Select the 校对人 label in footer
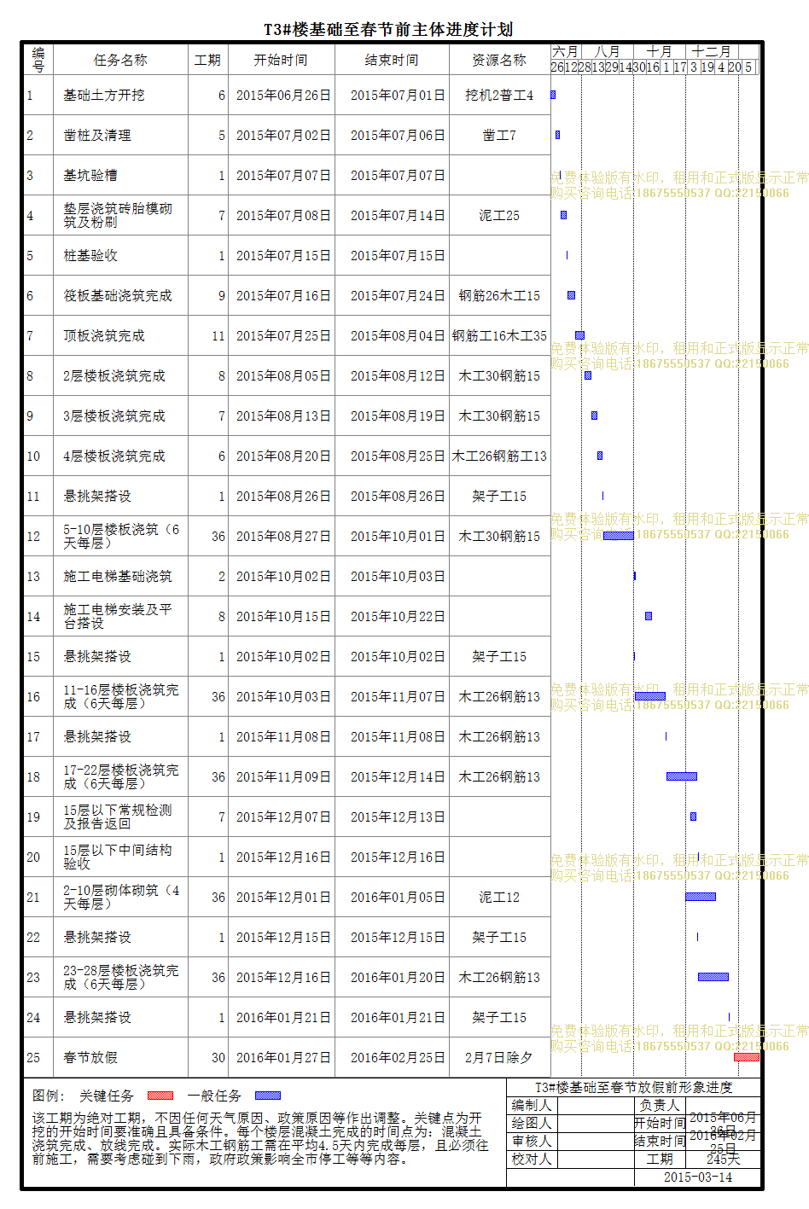 pyautogui.click(x=532, y=1159)
